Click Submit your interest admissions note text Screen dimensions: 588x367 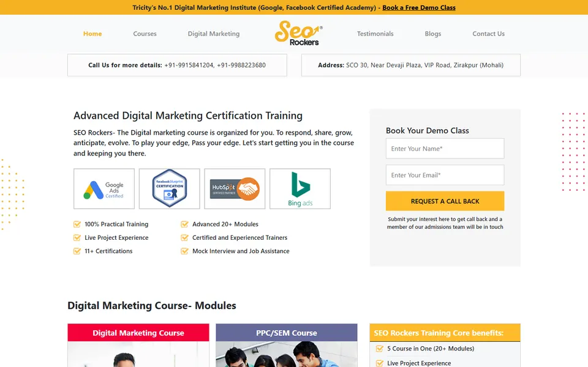(445, 223)
